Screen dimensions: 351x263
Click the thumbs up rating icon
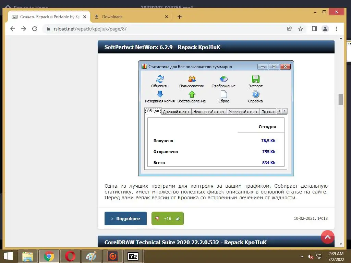click(178, 218)
